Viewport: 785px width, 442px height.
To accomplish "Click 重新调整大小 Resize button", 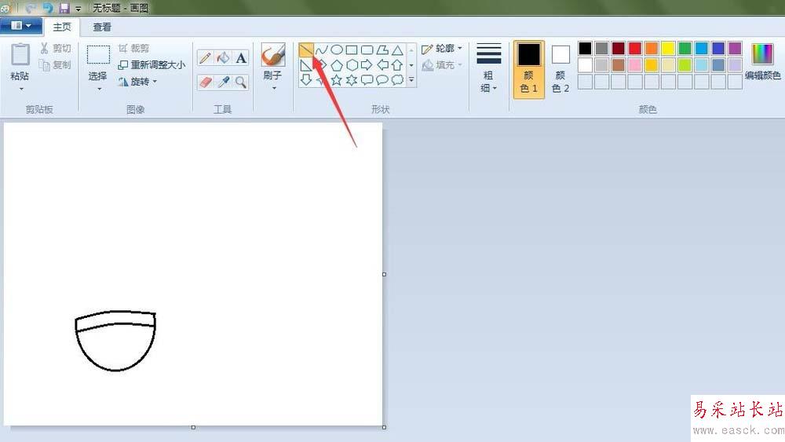I will [x=152, y=65].
